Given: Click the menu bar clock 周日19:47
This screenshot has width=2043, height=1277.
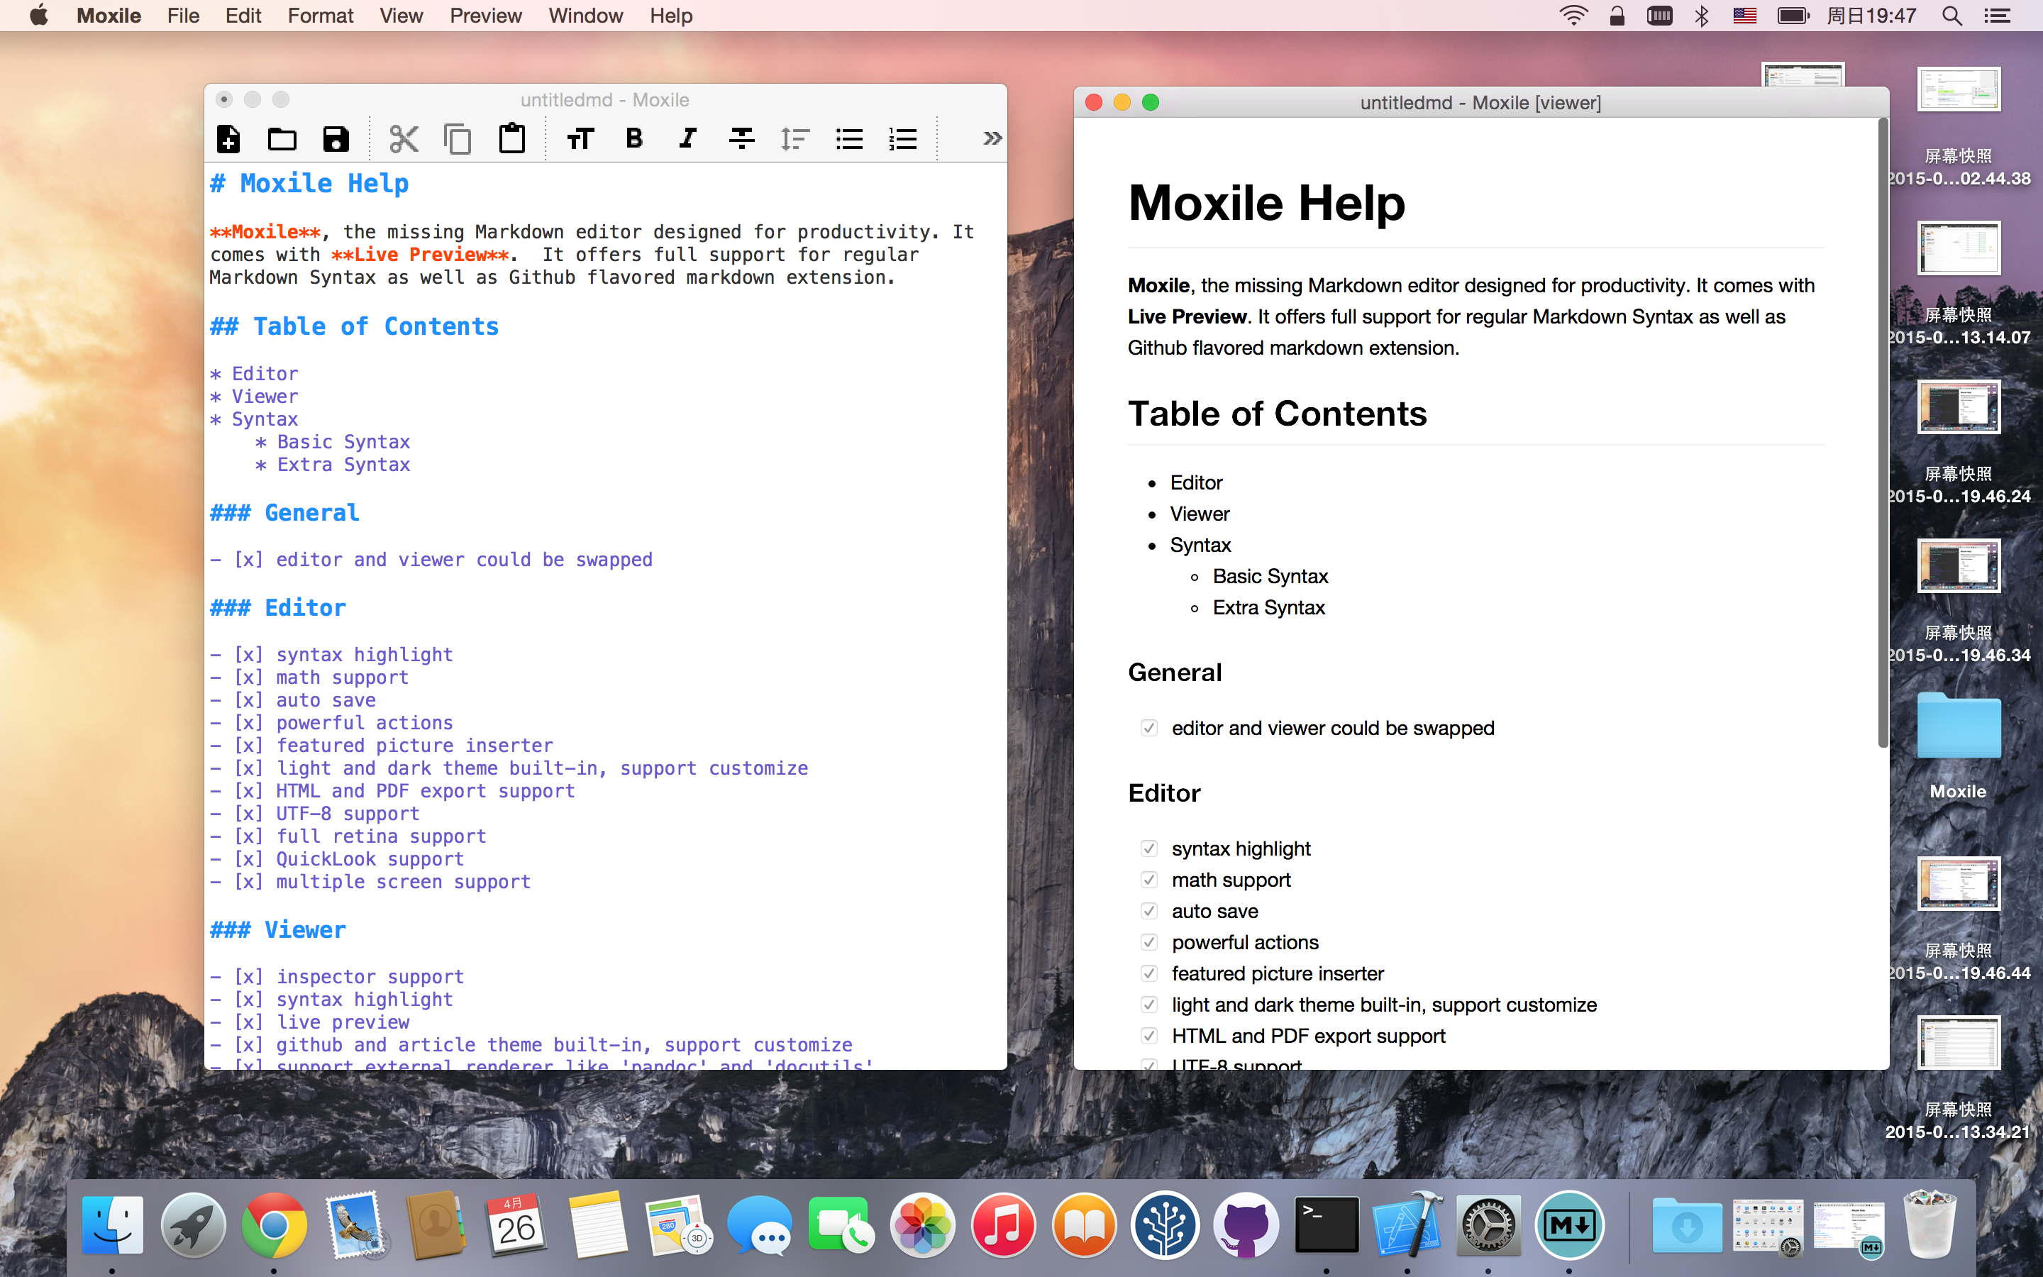Looking at the screenshot, I should pos(1871,15).
